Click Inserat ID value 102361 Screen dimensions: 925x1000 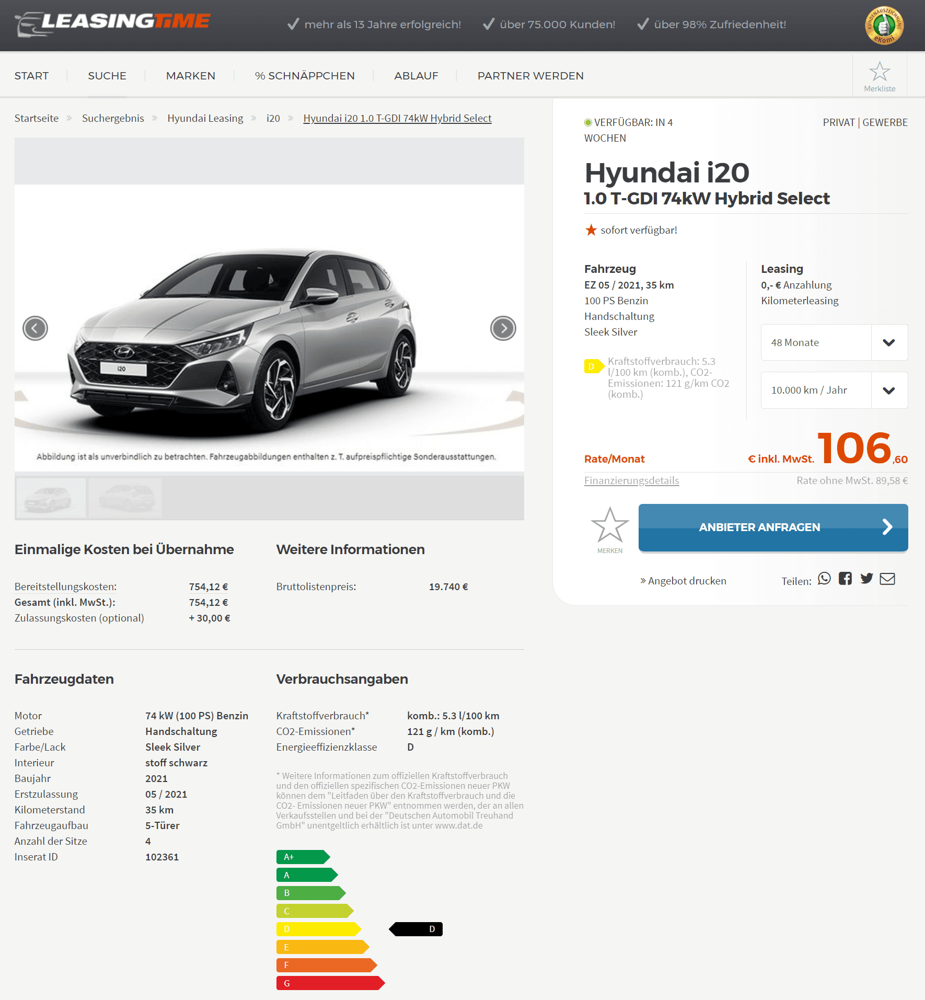click(x=162, y=857)
